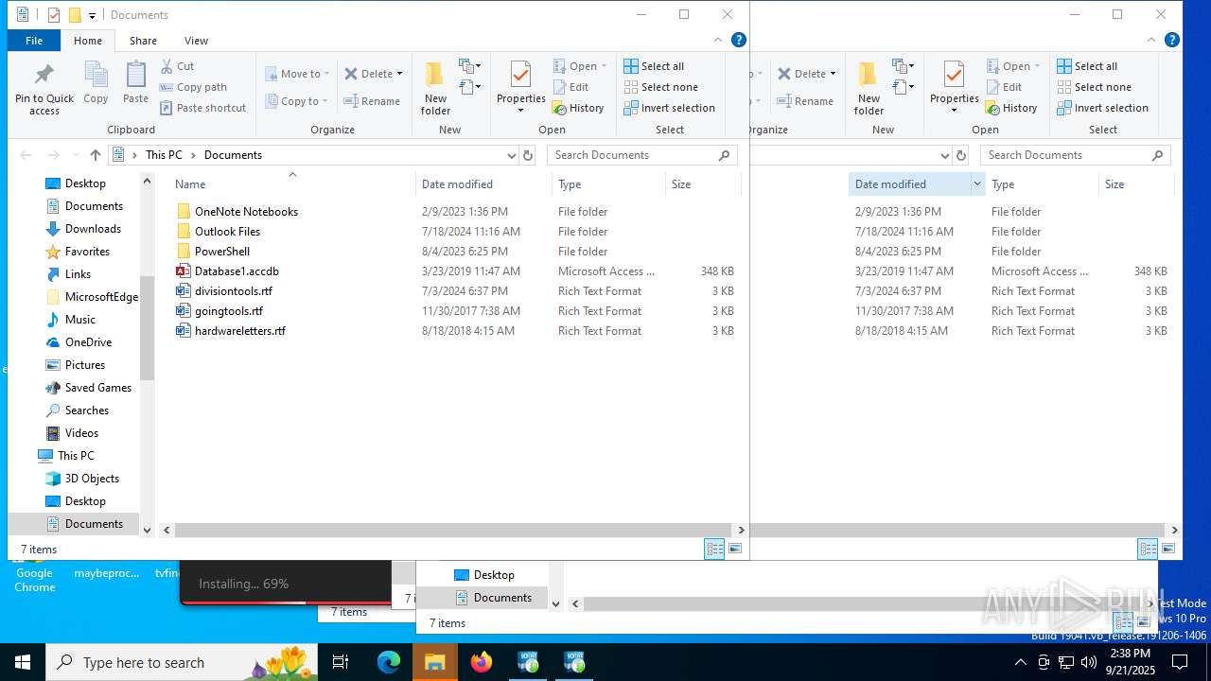The image size is (1211, 681).
Task: Click Search Documents field in back window
Action: 1076,155
